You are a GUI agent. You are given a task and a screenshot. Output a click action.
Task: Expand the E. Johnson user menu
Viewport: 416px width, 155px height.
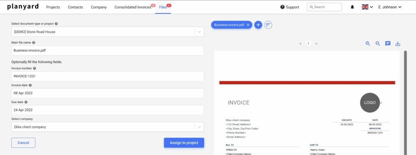coord(390,7)
